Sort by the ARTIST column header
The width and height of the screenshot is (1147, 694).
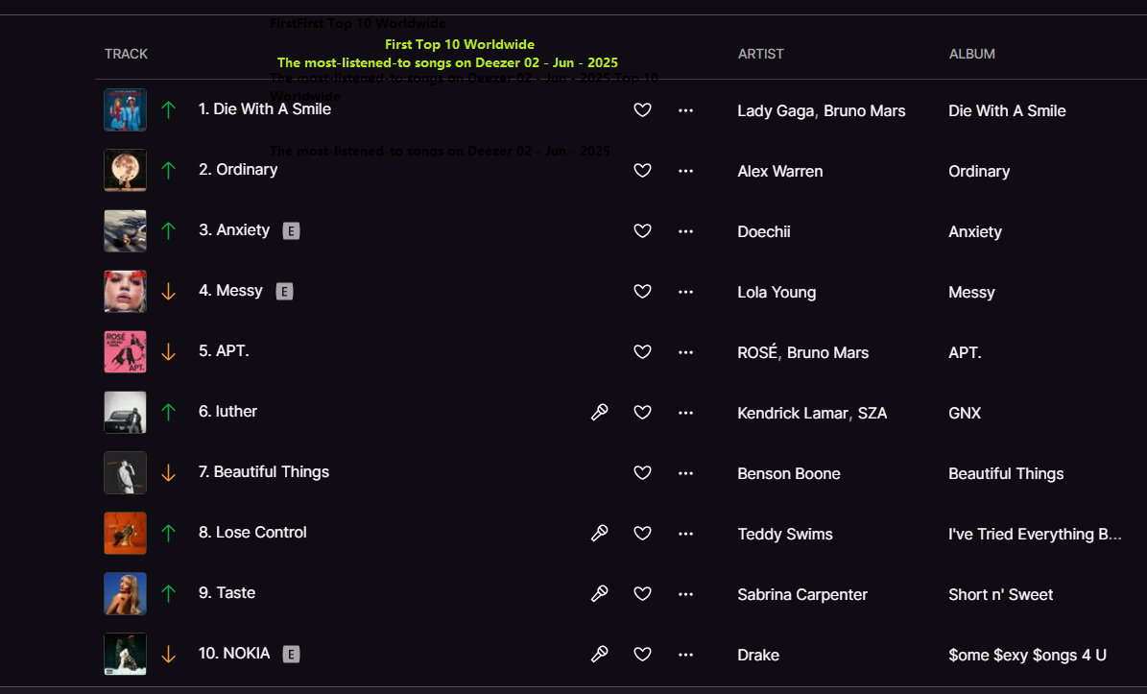(761, 54)
